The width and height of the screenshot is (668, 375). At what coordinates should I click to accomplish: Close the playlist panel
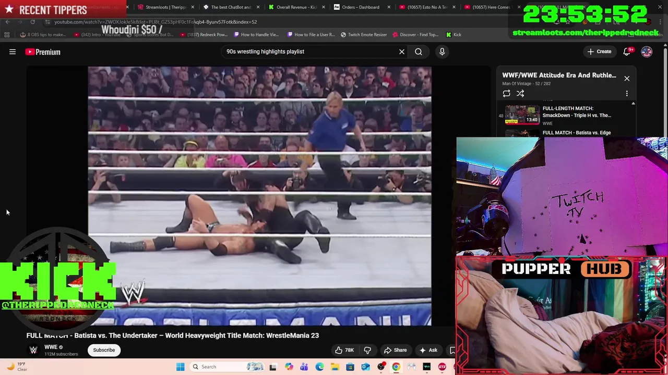[627, 78]
